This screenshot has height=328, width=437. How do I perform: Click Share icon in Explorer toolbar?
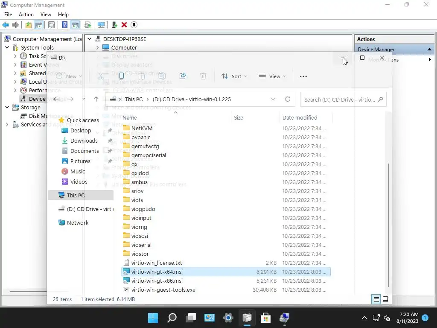click(x=183, y=76)
